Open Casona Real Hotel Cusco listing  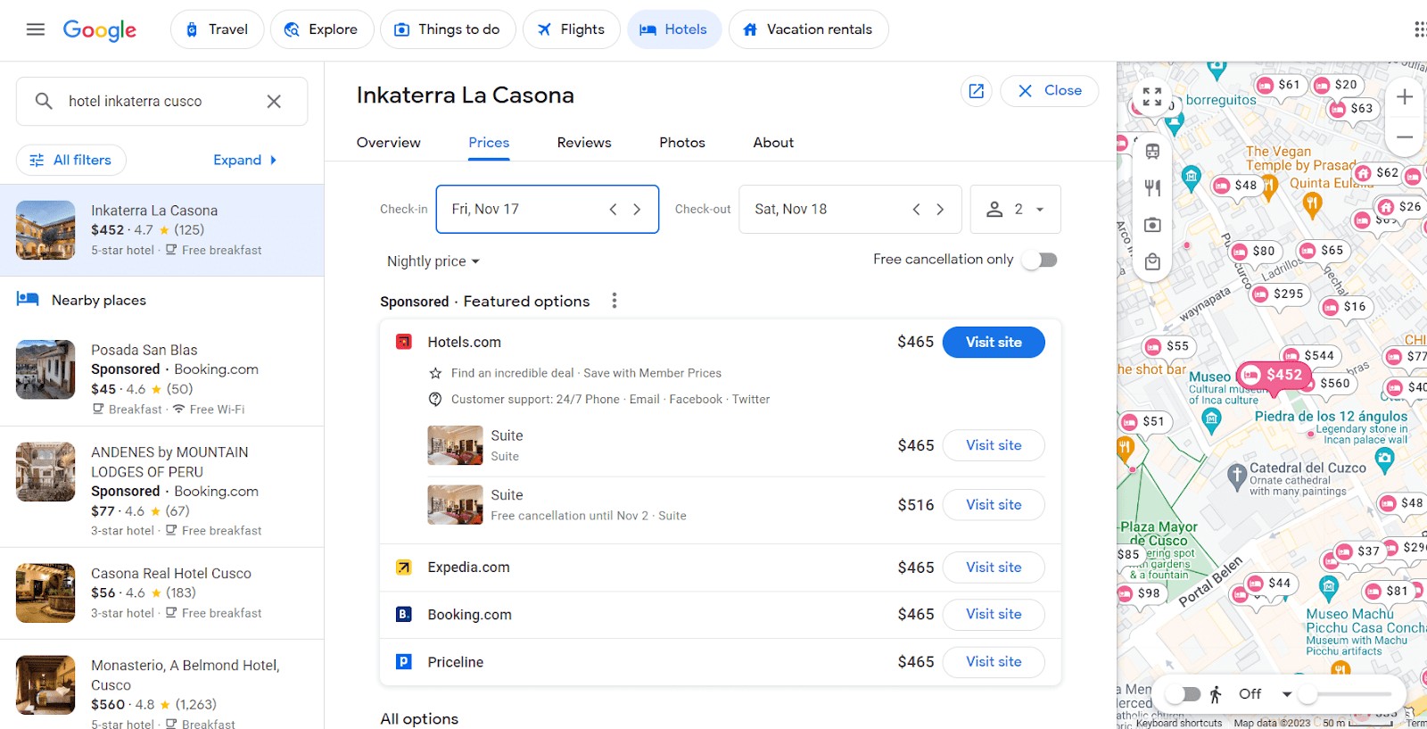click(x=161, y=593)
